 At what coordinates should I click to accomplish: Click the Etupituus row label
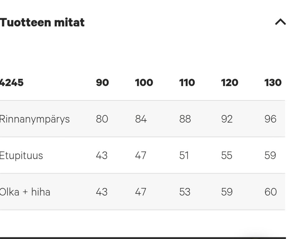click(21, 155)
